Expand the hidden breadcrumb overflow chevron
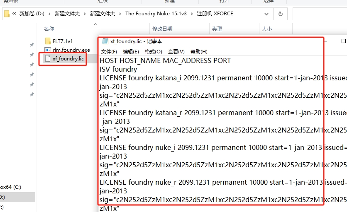The height and width of the screenshot is (212, 347). 15,14
